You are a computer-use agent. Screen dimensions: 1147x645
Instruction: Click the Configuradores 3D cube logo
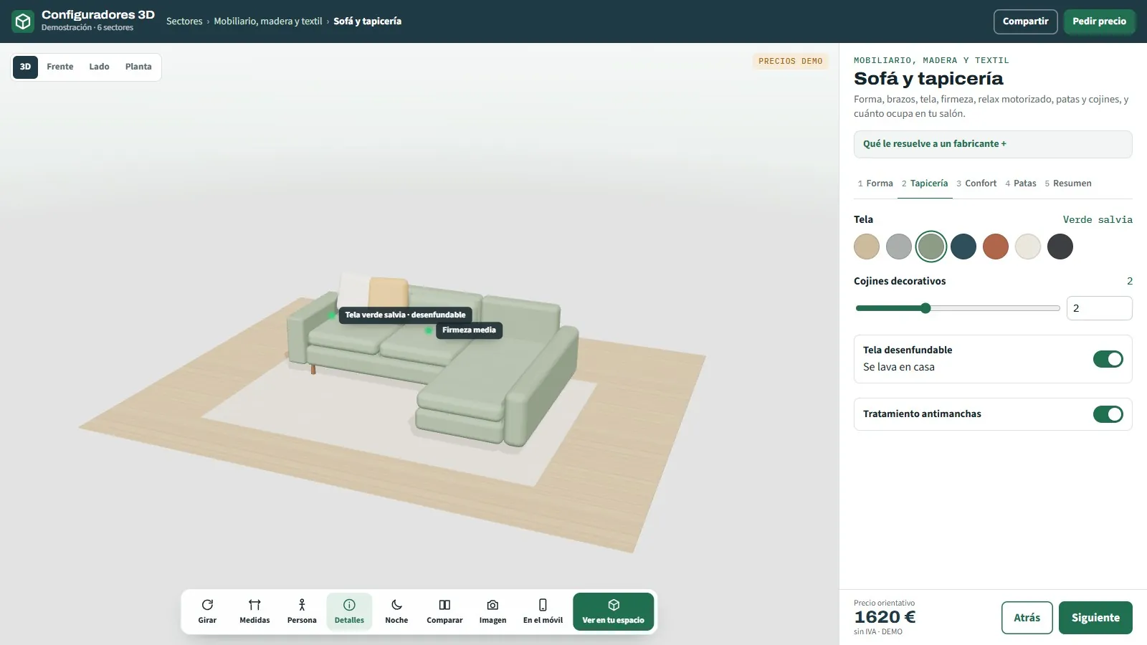(x=23, y=21)
